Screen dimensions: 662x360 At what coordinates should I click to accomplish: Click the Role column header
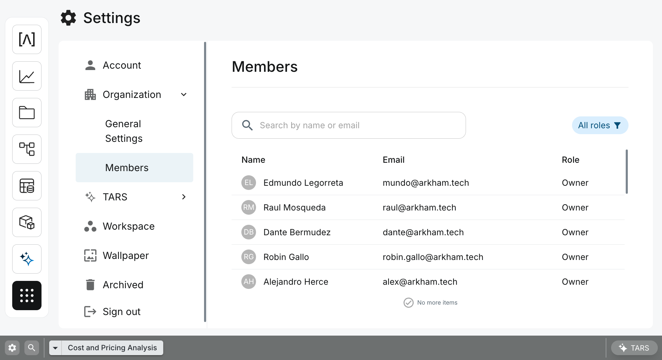(571, 160)
